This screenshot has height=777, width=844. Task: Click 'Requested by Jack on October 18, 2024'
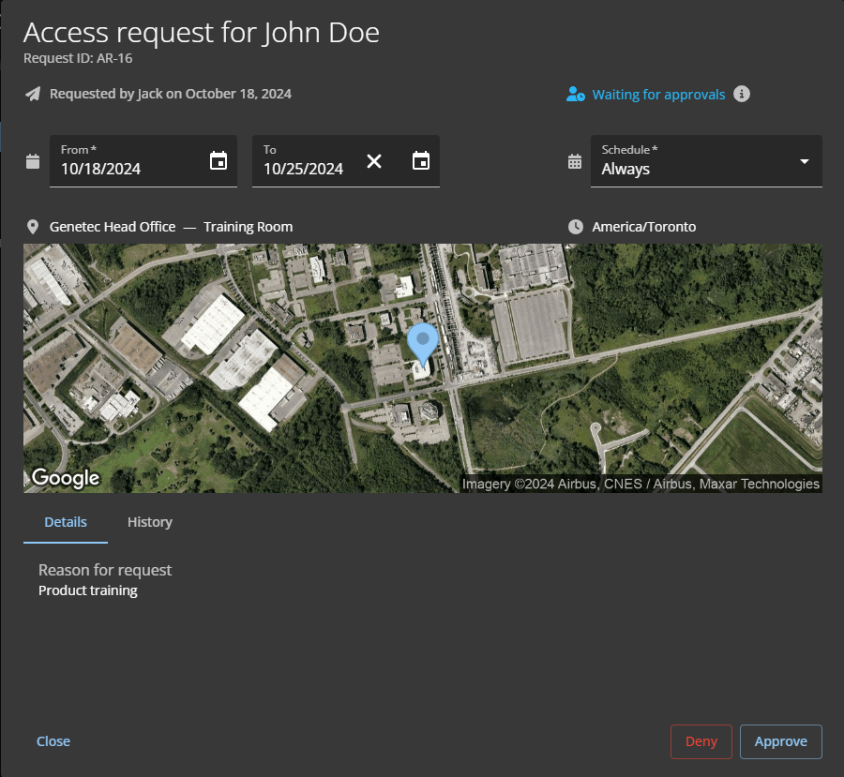[x=171, y=94]
